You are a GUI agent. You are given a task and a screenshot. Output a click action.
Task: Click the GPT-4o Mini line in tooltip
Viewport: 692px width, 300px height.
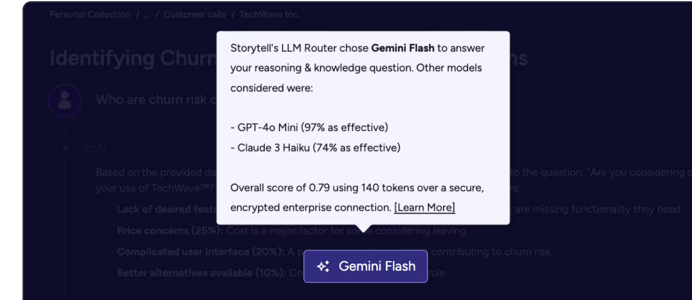tap(309, 127)
